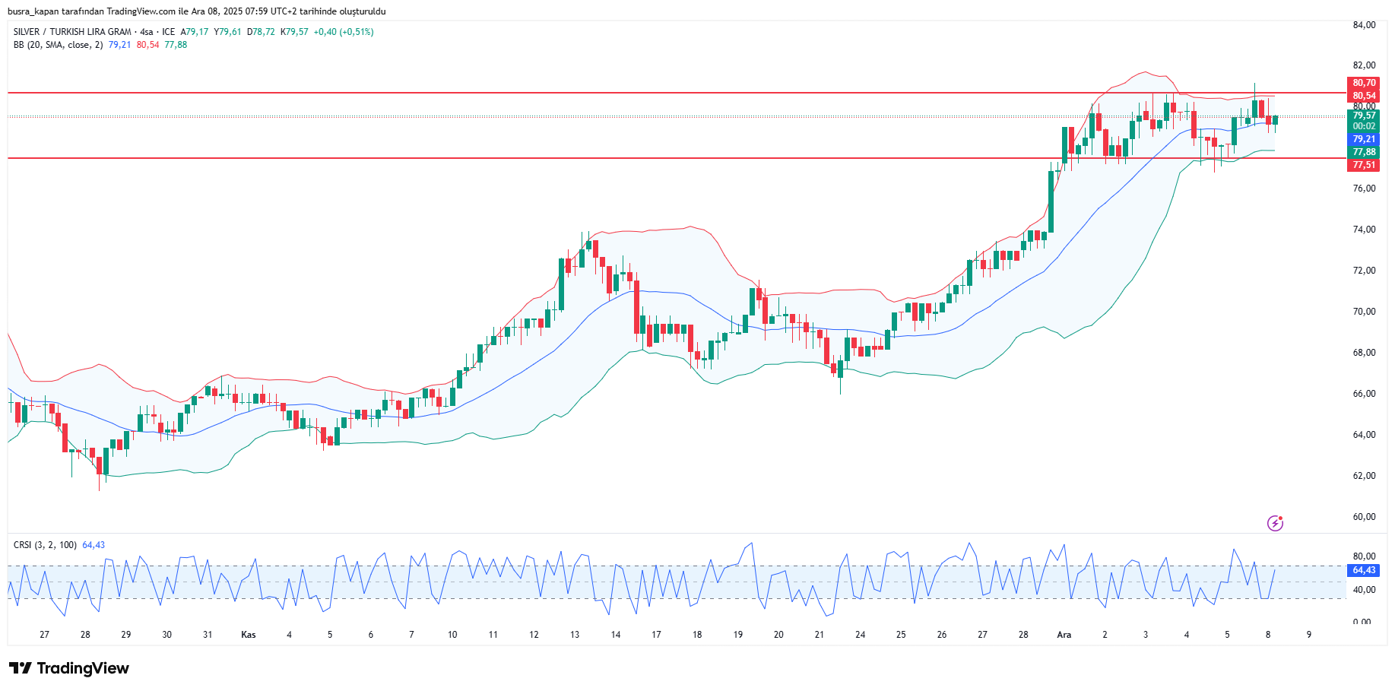Click the blue 64,43 CRSI value label
Screen dimensions: 1395x691
1364,570
